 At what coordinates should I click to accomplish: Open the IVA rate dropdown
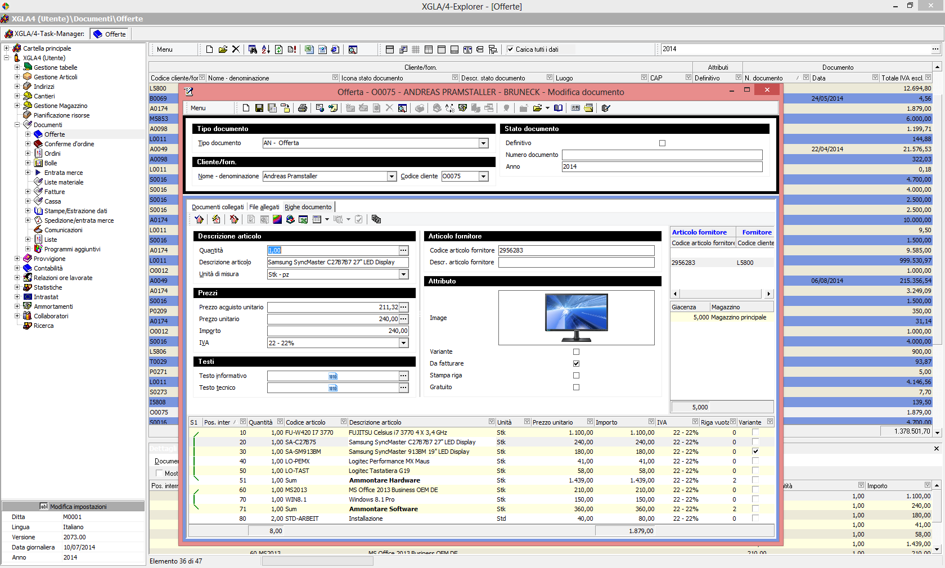403,343
